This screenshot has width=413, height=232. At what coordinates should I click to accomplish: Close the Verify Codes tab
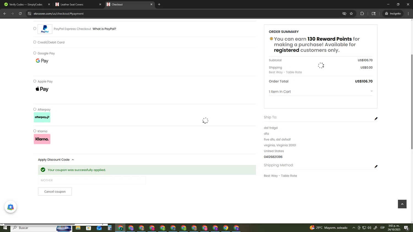pos(49,4)
